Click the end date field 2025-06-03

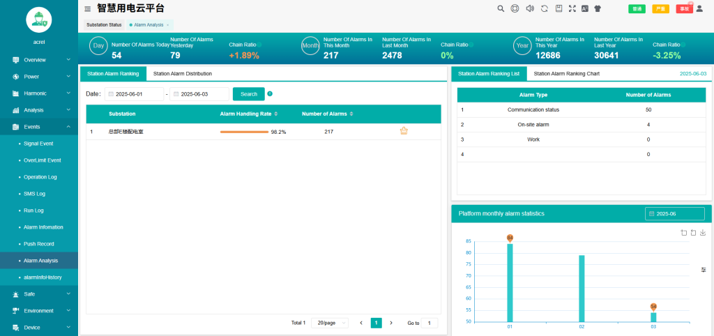(199, 94)
